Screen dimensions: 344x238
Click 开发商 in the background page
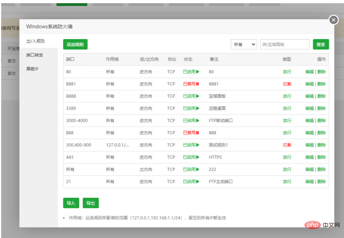tap(13, 49)
